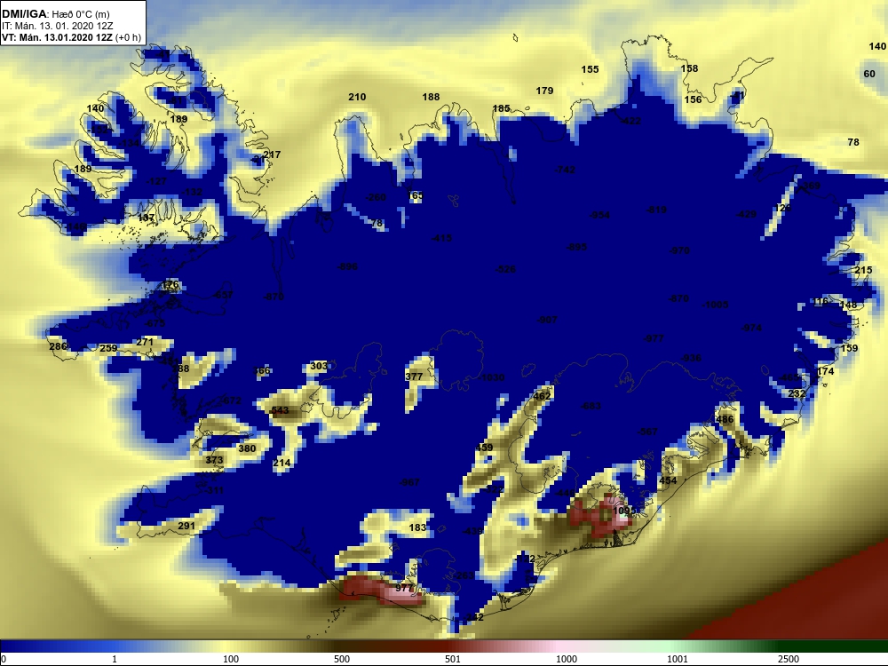Click the 459 value label
888x666 pixels.
click(484, 448)
